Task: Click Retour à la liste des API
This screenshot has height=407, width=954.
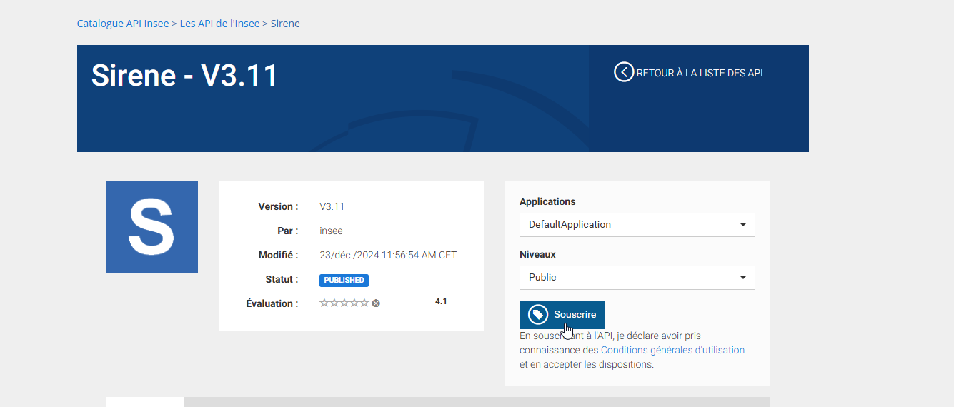Action: tap(699, 73)
